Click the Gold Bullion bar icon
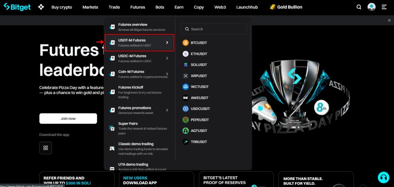This screenshot has width=394, height=187. [273, 7]
